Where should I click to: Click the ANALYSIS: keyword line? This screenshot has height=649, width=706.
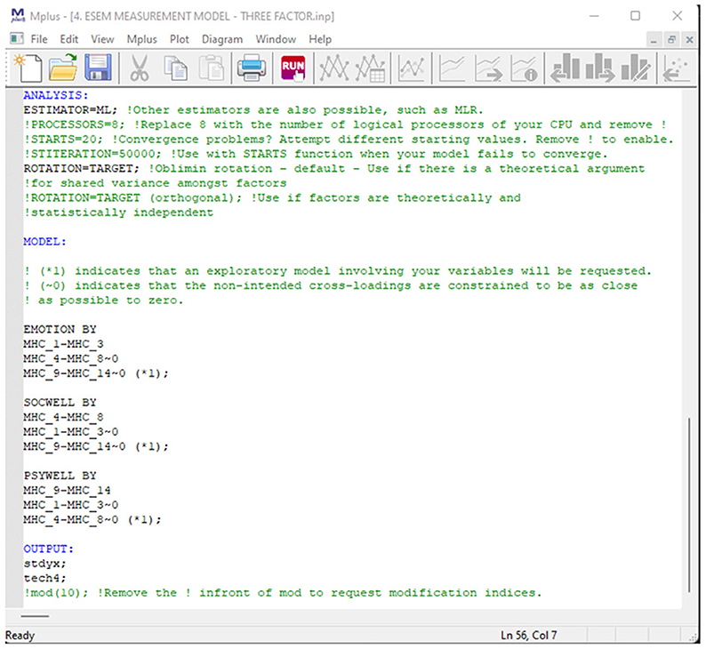(56, 95)
